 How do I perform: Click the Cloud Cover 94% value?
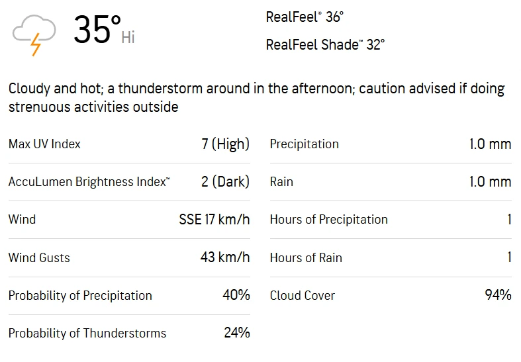[498, 295]
